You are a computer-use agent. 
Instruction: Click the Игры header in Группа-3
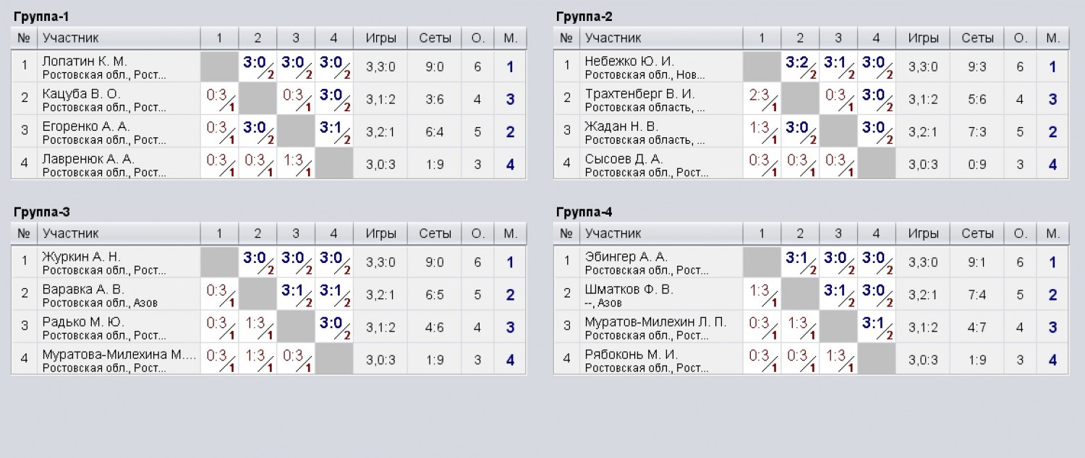coord(380,234)
